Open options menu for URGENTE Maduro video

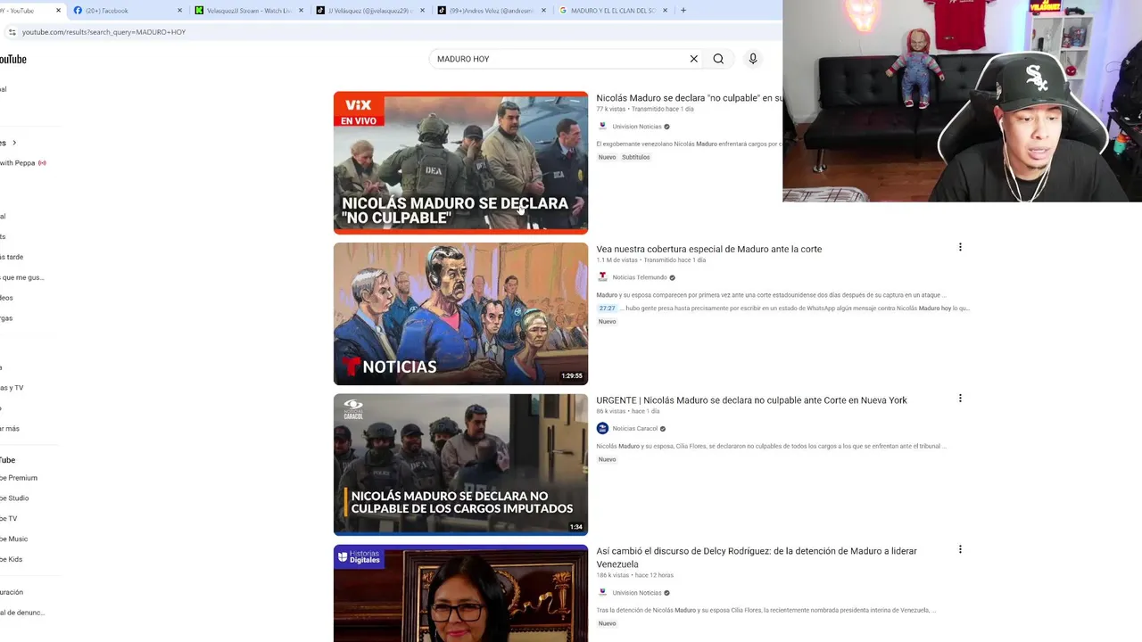[x=960, y=399]
